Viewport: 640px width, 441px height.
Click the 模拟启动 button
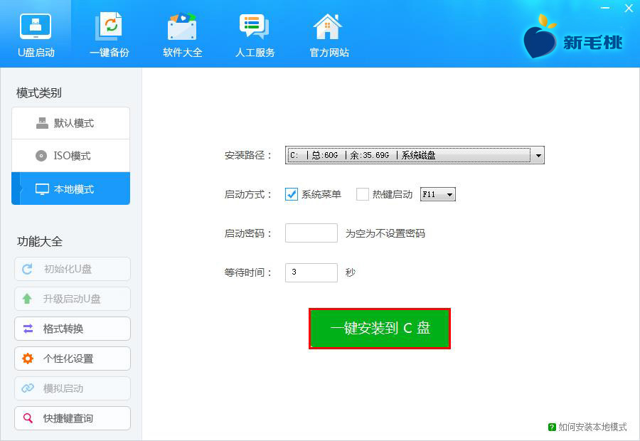point(73,388)
